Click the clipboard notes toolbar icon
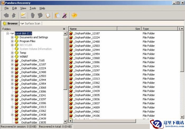Viewport: 185px width, 129px height. tap(57, 15)
